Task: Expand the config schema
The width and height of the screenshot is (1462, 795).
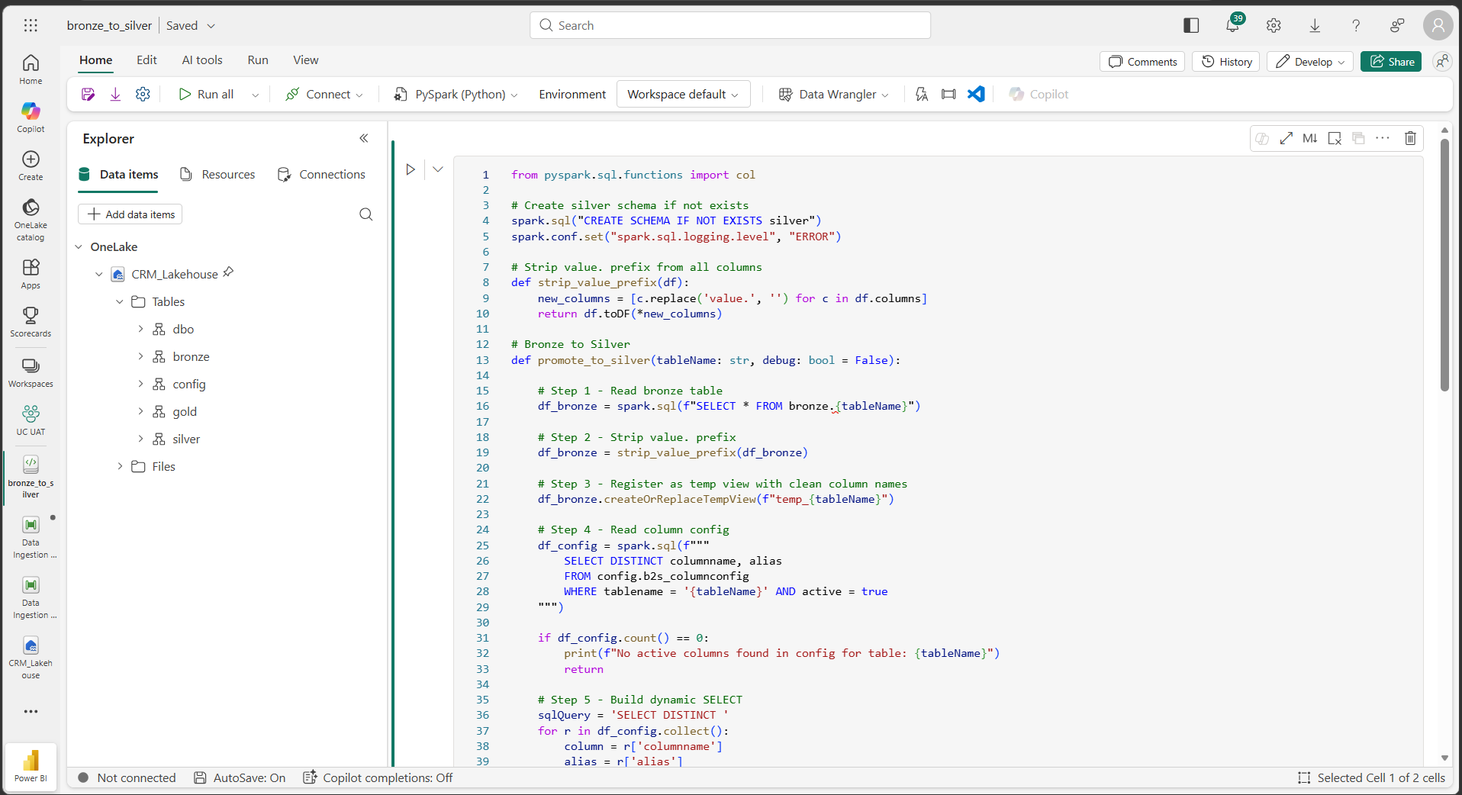Action: click(140, 384)
